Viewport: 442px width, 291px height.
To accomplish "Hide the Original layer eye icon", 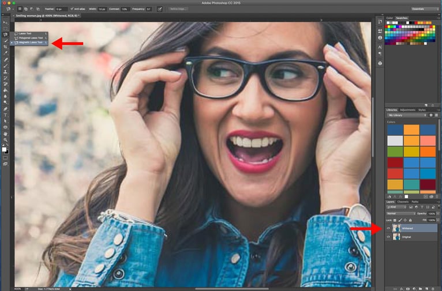I will point(388,237).
